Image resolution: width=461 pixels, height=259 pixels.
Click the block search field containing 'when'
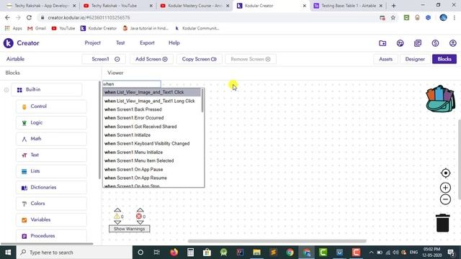pos(131,84)
